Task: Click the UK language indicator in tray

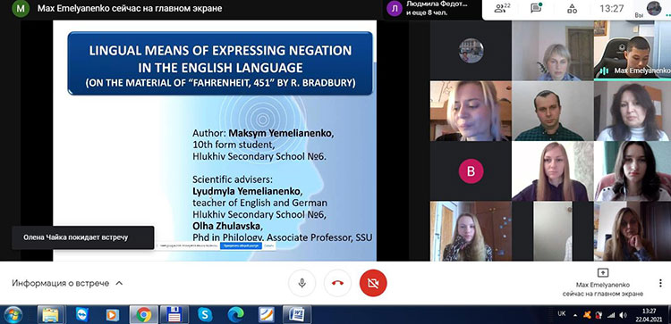Action: point(562,314)
